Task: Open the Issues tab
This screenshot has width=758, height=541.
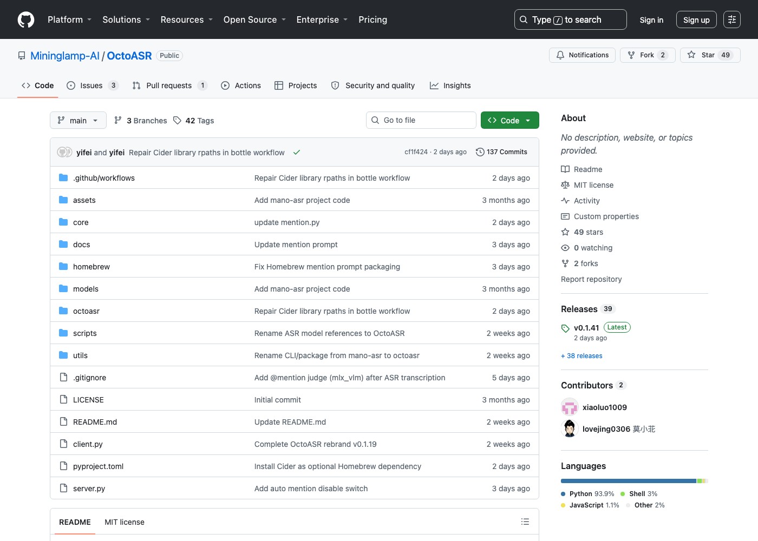Action: [x=92, y=85]
